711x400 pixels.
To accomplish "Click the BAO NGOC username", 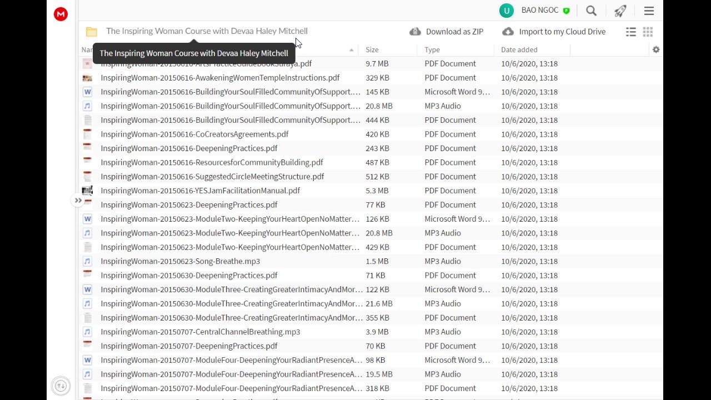I will coord(541,11).
